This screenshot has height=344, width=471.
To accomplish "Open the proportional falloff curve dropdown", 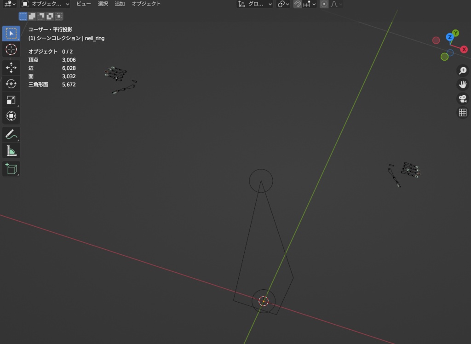I will pos(336,4).
